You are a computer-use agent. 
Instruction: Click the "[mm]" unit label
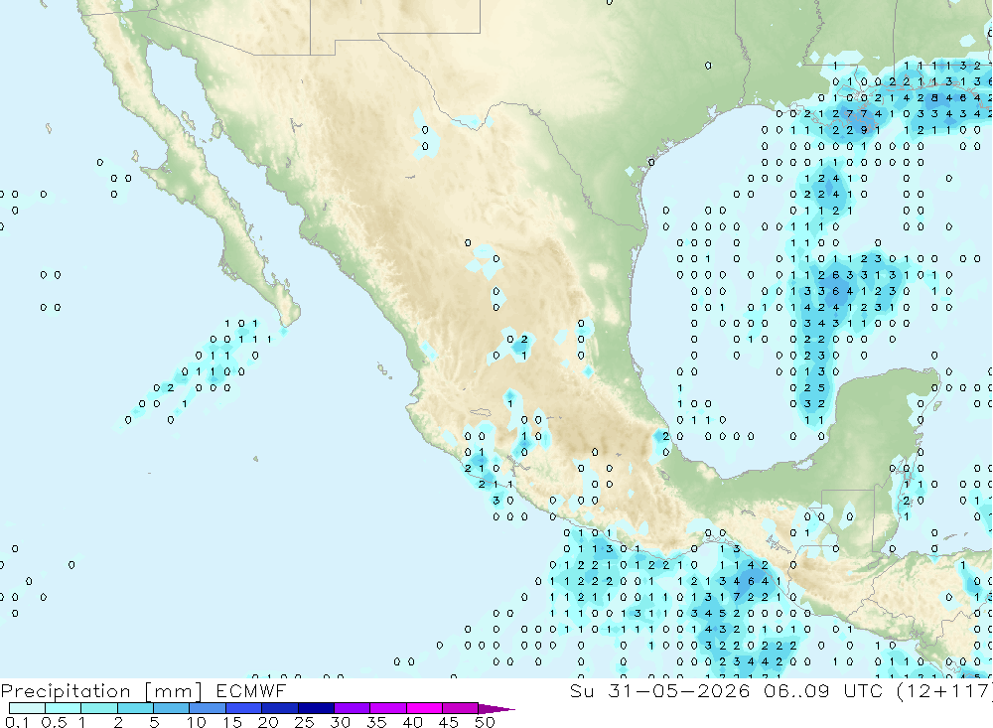click(174, 690)
